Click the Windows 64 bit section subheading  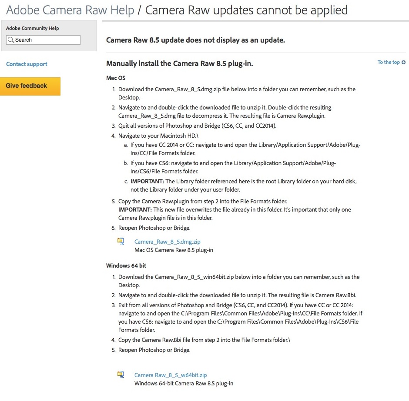click(126, 265)
